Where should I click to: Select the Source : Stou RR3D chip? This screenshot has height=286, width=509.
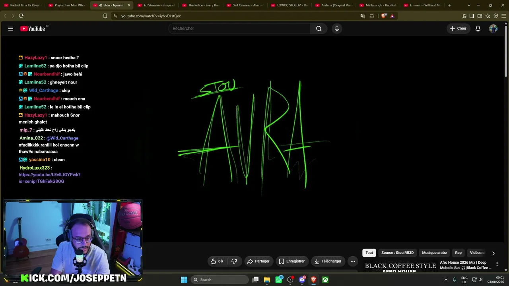[x=397, y=253]
